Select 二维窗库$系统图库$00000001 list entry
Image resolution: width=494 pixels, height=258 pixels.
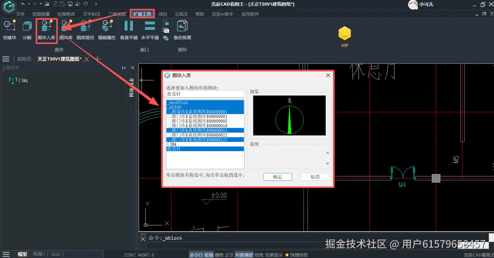(x=205, y=112)
